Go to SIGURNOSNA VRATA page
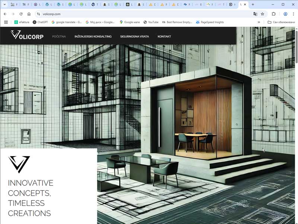The image size is (298, 224). 134,37
